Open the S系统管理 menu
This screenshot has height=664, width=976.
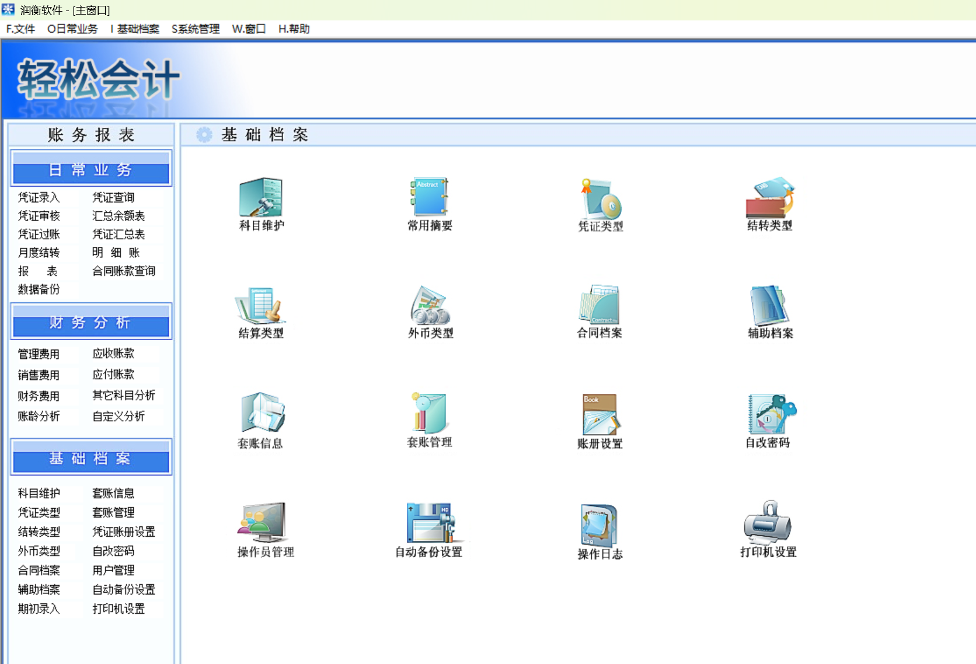click(x=196, y=29)
